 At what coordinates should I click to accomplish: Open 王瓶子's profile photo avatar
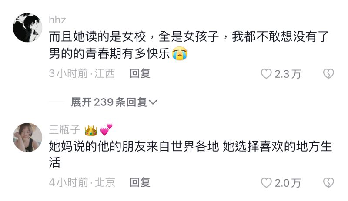27,137
